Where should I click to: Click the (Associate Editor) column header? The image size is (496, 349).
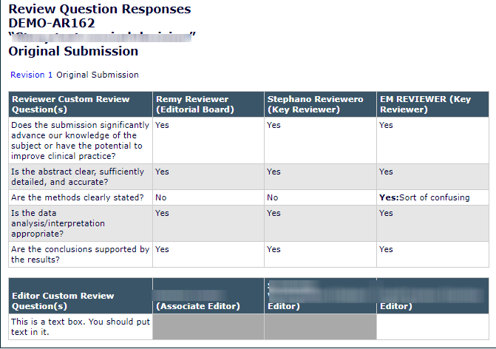click(x=198, y=306)
